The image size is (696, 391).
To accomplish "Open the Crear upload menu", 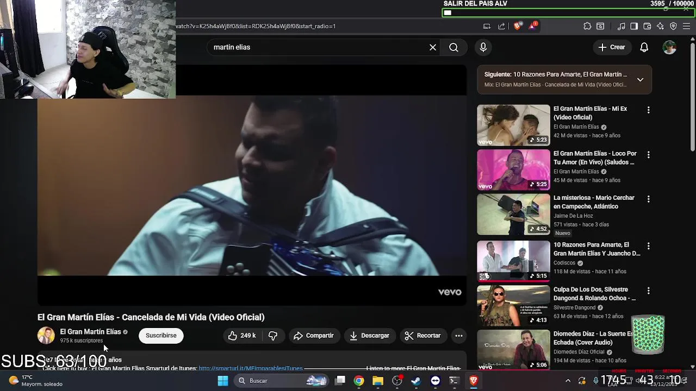I will point(612,47).
